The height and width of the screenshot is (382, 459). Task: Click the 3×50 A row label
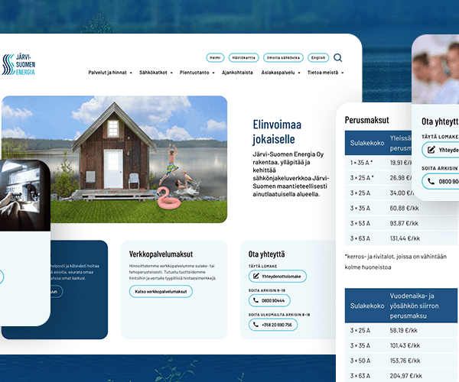click(x=360, y=361)
